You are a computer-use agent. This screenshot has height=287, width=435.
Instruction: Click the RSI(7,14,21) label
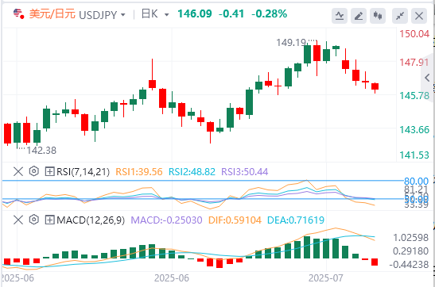(x=84, y=172)
